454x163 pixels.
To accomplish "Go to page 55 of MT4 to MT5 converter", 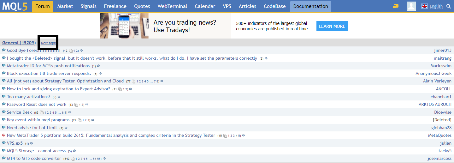I will (99, 159).
